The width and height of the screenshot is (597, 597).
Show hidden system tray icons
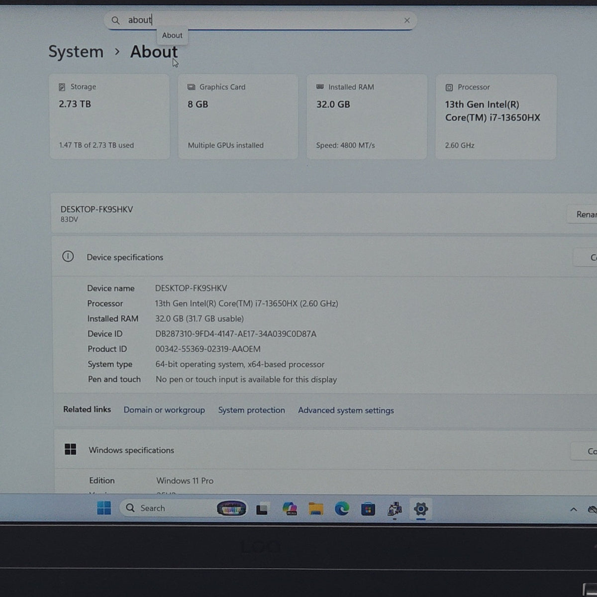click(x=574, y=509)
